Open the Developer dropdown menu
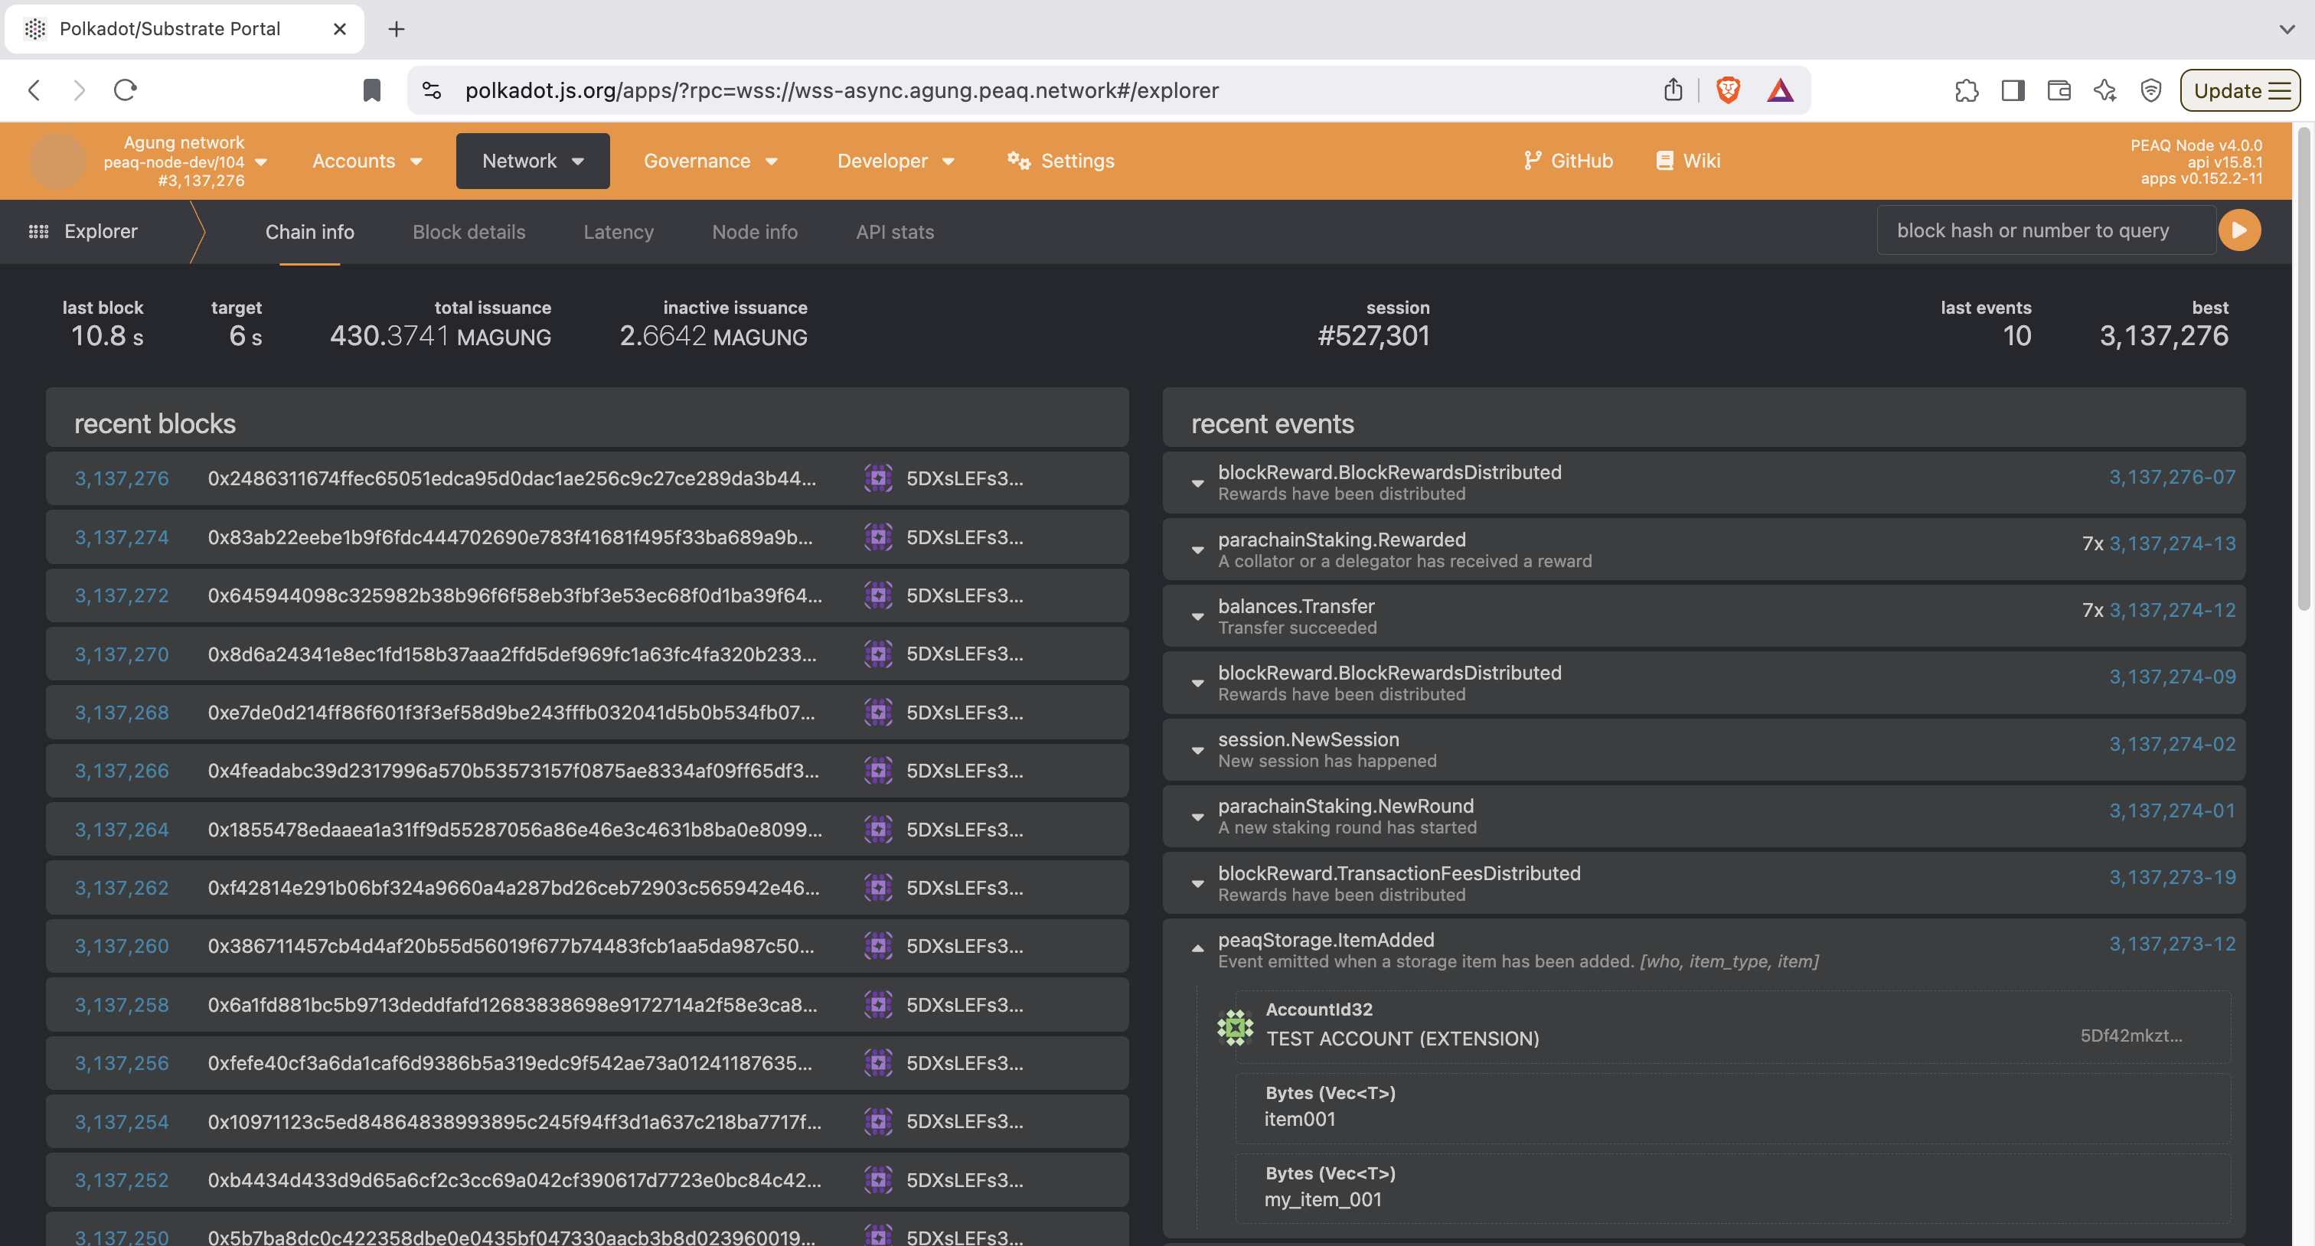Viewport: 2315px width, 1246px height. [895, 161]
